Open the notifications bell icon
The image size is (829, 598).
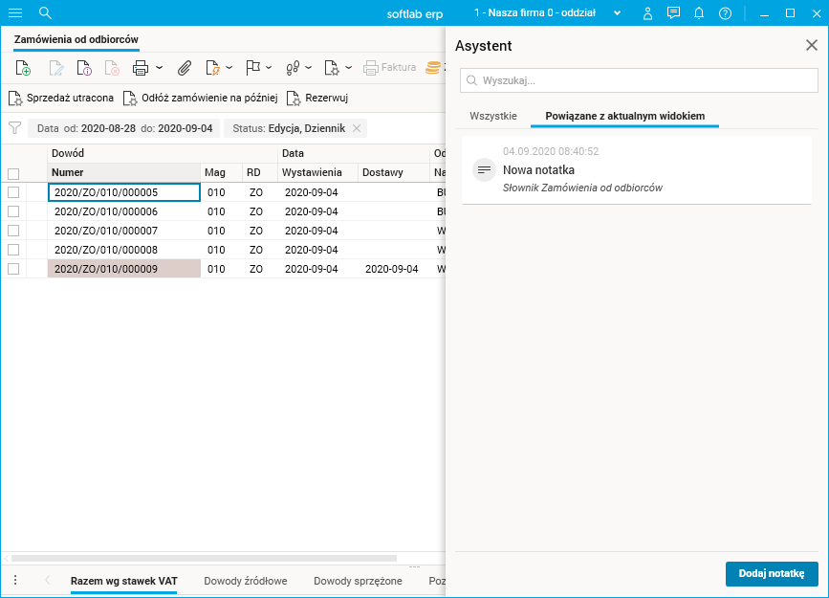(x=699, y=13)
